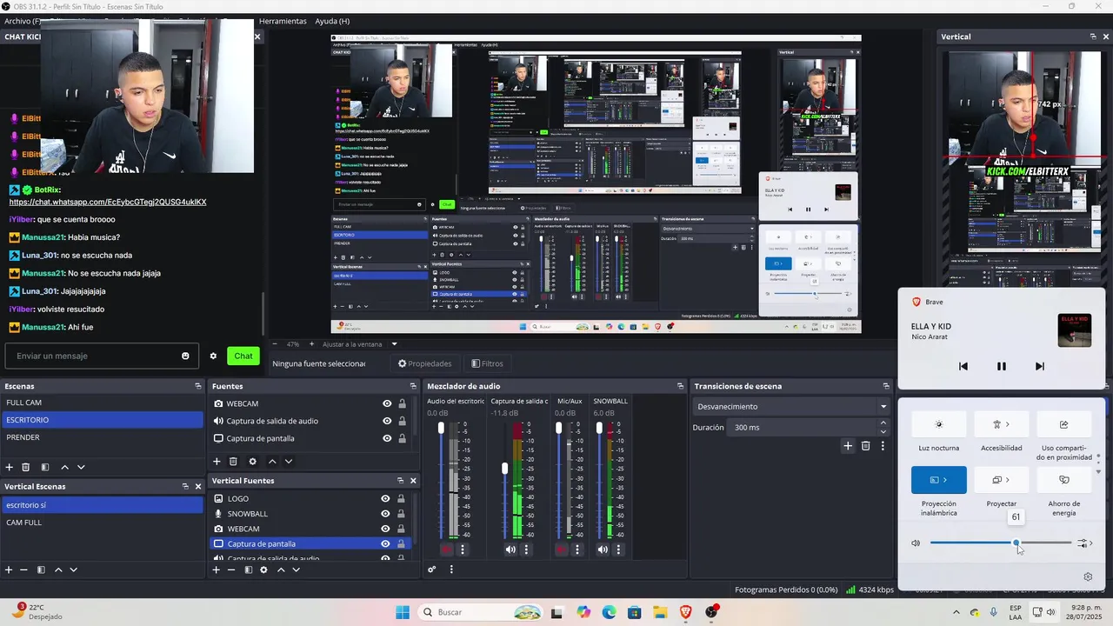Viewport: 1113px width, 626px height.
Task: Move scene down in Escenas toolbar
Action: tap(81, 467)
